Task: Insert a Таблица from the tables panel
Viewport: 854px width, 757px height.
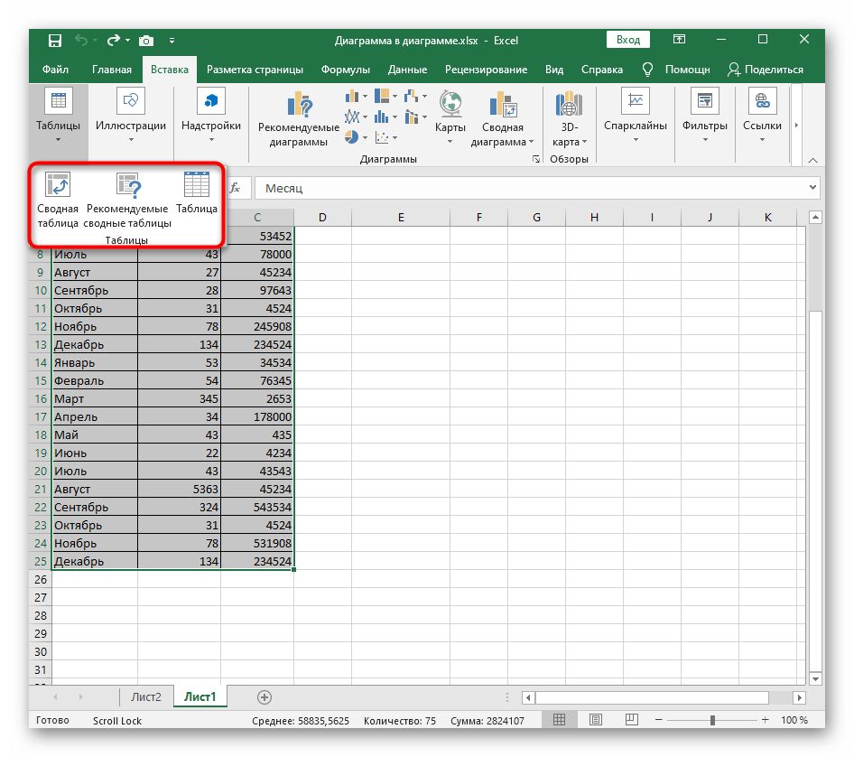Action: click(197, 186)
